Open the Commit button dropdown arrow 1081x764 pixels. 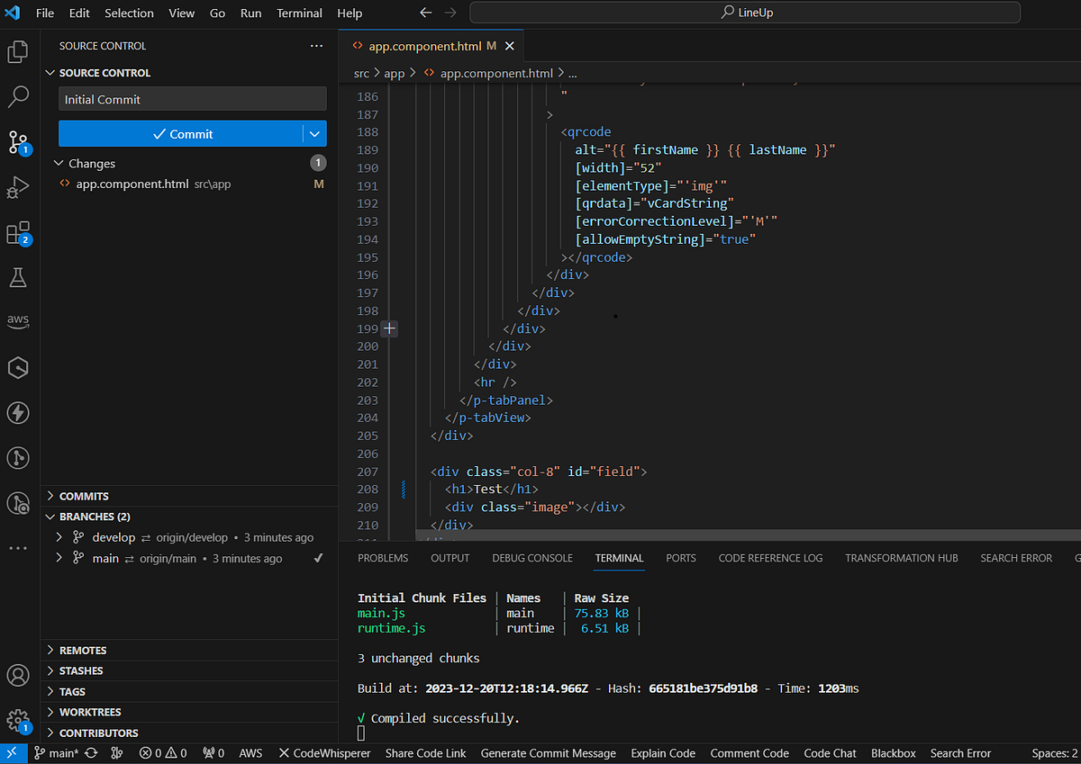(313, 132)
